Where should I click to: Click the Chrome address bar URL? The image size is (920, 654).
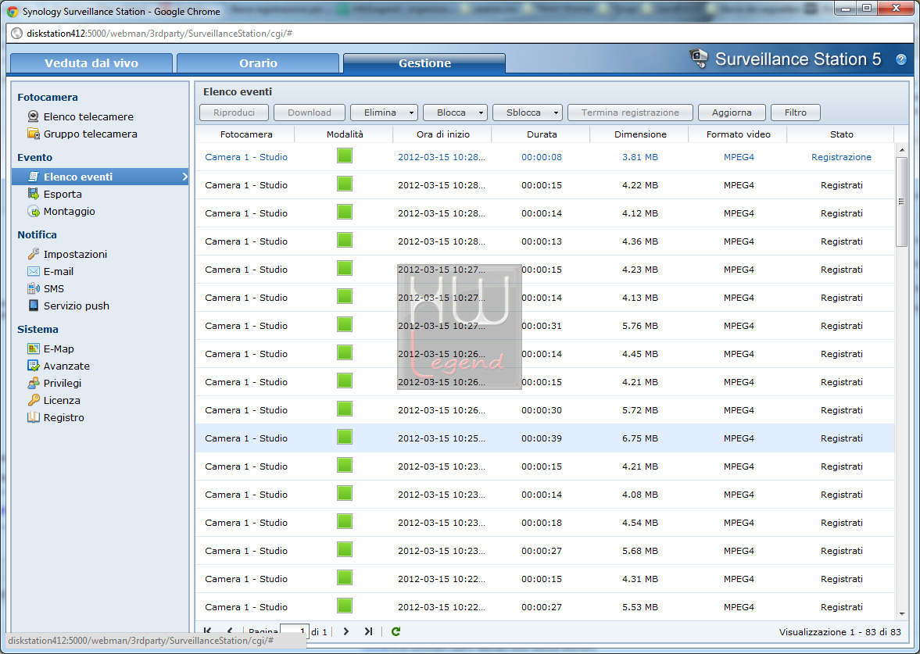(x=159, y=34)
